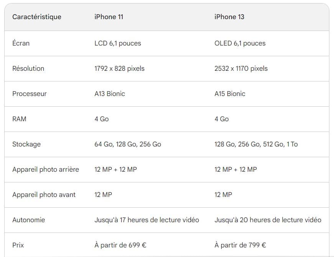
Task: Select the "Appareil photo arrière" row label
Action: (x=46, y=169)
